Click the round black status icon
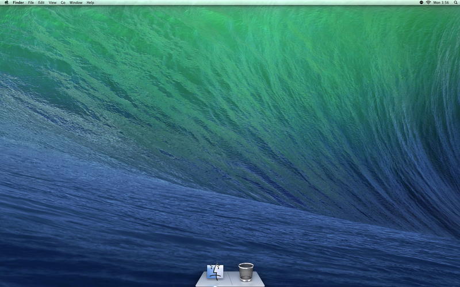The height and width of the screenshot is (287, 460). coord(421,2)
